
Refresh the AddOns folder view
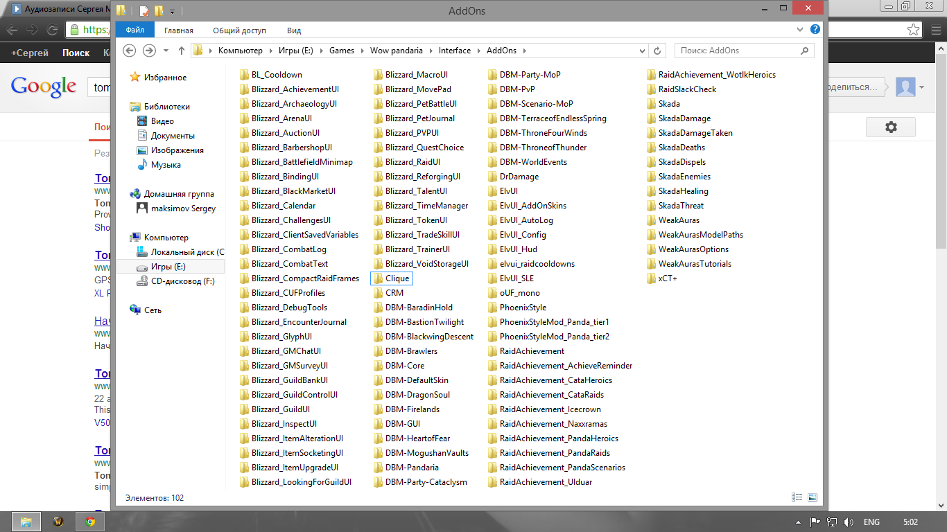tap(659, 51)
